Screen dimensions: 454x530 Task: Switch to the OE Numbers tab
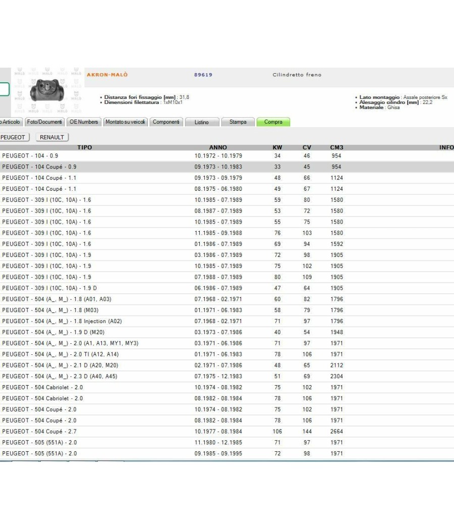point(84,122)
